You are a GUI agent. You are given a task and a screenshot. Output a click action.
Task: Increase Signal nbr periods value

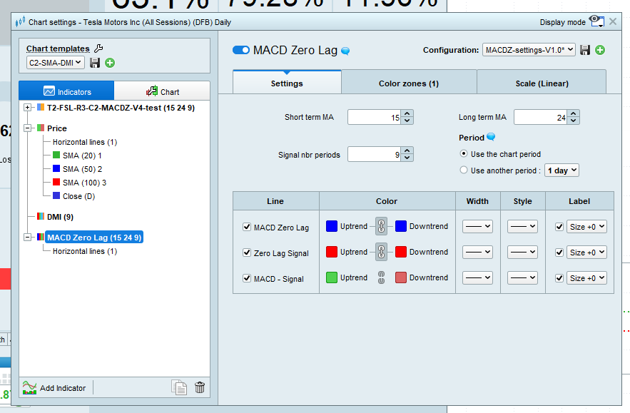(407, 151)
